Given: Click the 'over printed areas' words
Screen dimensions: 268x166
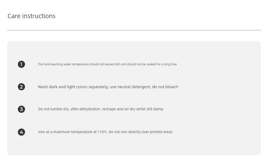Looking at the screenshot, I should [157, 132].
